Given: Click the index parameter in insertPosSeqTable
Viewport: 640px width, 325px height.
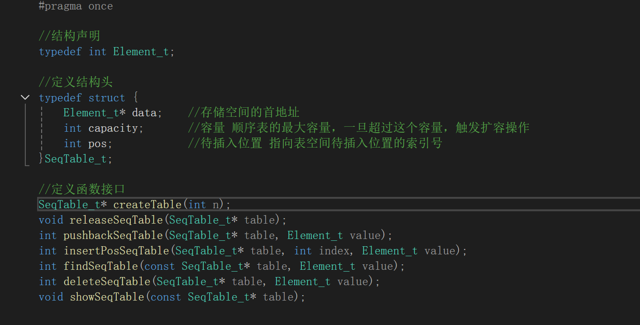Looking at the screenshot, I should pyautogui.click(x=334, y=251).
